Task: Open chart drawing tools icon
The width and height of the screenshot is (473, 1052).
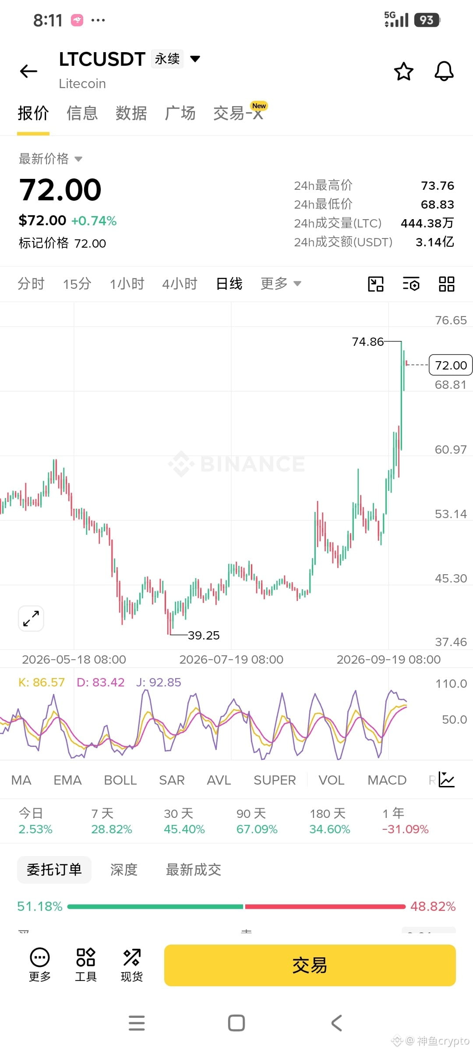Action: point(375,284)
